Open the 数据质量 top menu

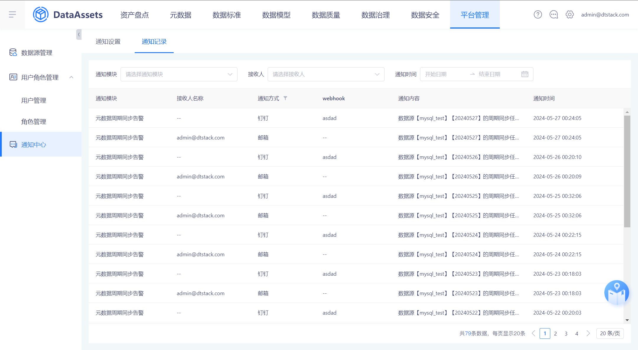point(326,15)
